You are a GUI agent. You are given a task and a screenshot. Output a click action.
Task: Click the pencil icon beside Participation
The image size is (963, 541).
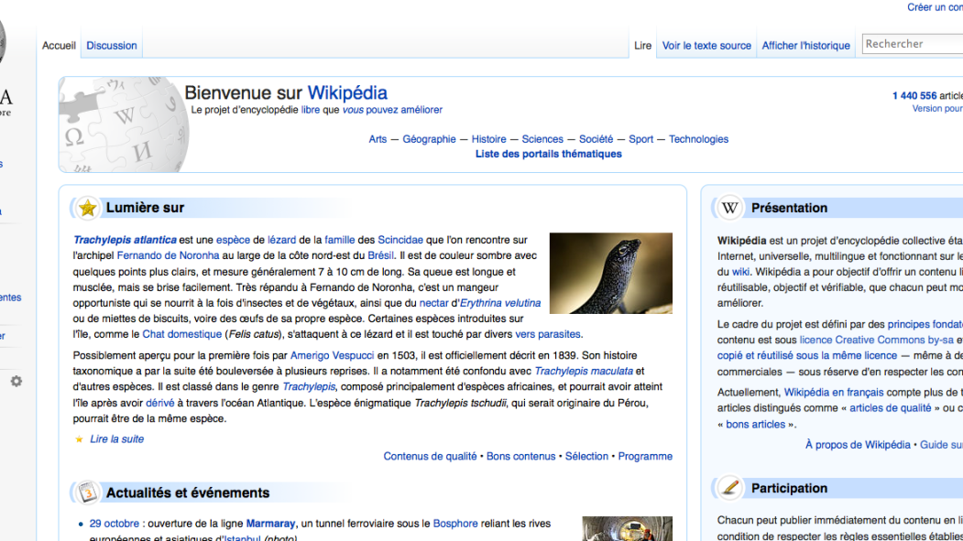[x=729, y=488]
